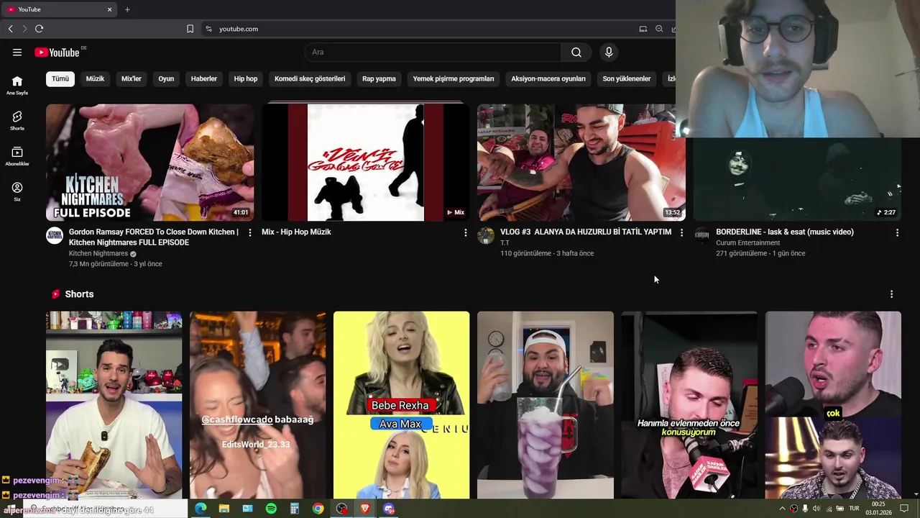
Task: Open a new browser tab with plus
Action: 127,9
